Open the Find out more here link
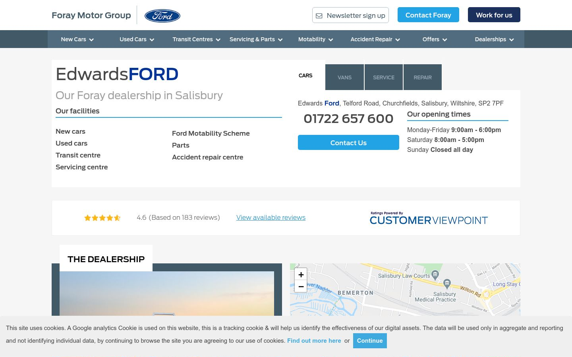This screenshot has width=572, height=357. coord(314,341)
